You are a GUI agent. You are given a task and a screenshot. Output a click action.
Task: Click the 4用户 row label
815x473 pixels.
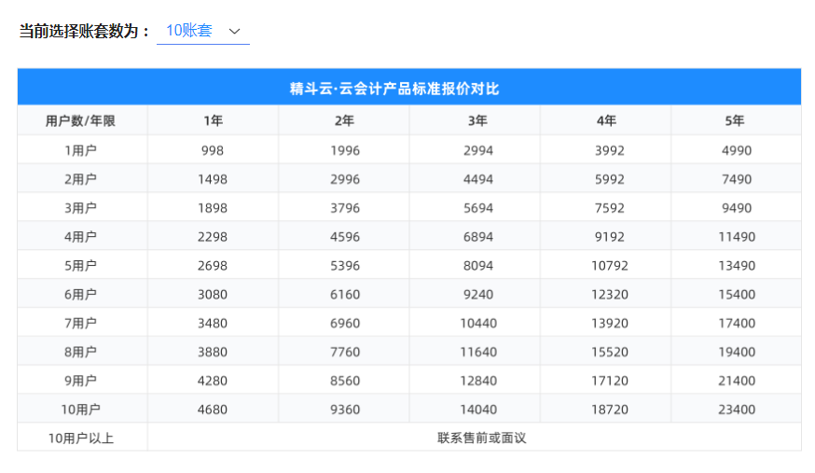click(80, 237)
